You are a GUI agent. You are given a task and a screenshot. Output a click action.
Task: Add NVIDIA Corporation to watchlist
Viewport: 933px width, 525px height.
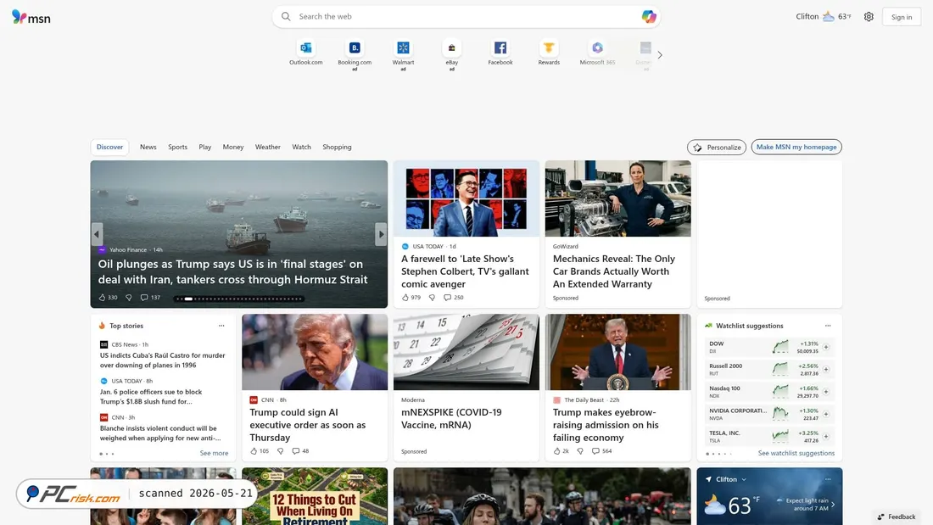pyautogui.click(x=826, y=414)
